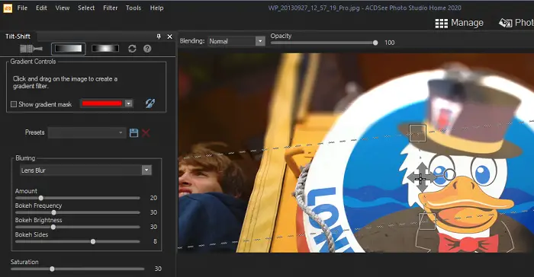
Task: Click the Saturation slider handle
Action: [x=52, y=269]
